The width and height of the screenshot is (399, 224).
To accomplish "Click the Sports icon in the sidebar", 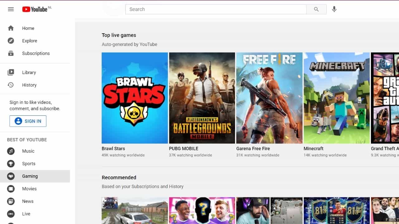I will [11, 163].
